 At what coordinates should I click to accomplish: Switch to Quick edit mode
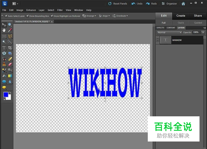pos(181,23)
